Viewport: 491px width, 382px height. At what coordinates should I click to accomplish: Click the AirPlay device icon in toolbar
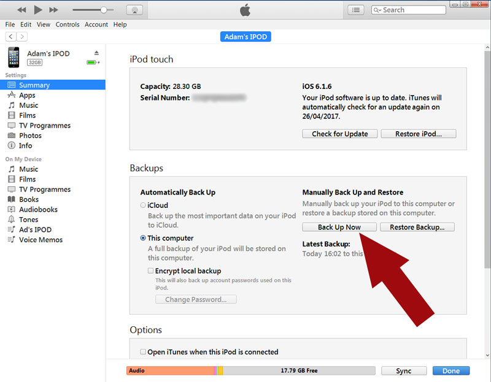point(135,9)
